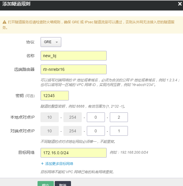Click local point-to-point IP second octet 254

[72, 117]
